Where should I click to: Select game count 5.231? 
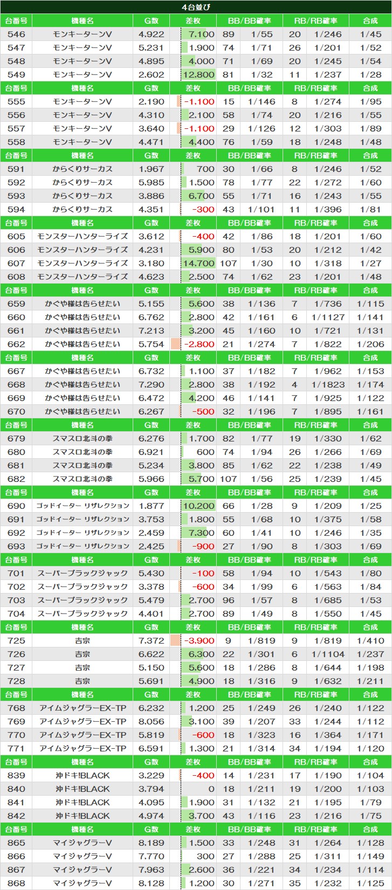151,47
